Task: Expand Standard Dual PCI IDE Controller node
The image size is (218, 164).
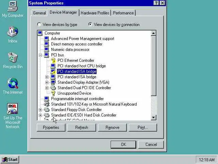Action: pyautogui.click(x=47, y=88)
